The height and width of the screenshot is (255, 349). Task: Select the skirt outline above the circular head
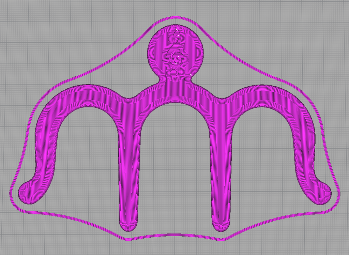coord(176,17)
